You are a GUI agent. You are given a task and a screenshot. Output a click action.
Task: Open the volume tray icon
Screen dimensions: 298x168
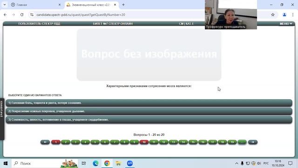[x=259, y=163]
